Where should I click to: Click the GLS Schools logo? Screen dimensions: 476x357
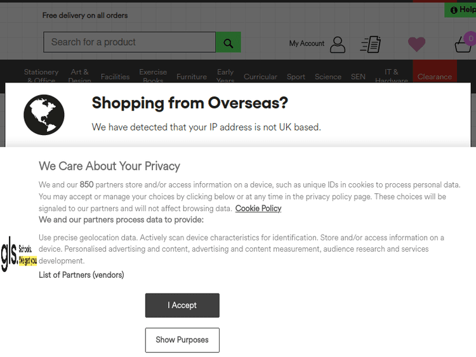18,255
